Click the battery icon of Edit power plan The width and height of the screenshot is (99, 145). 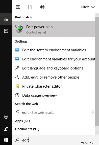click(x=19, y=29)
